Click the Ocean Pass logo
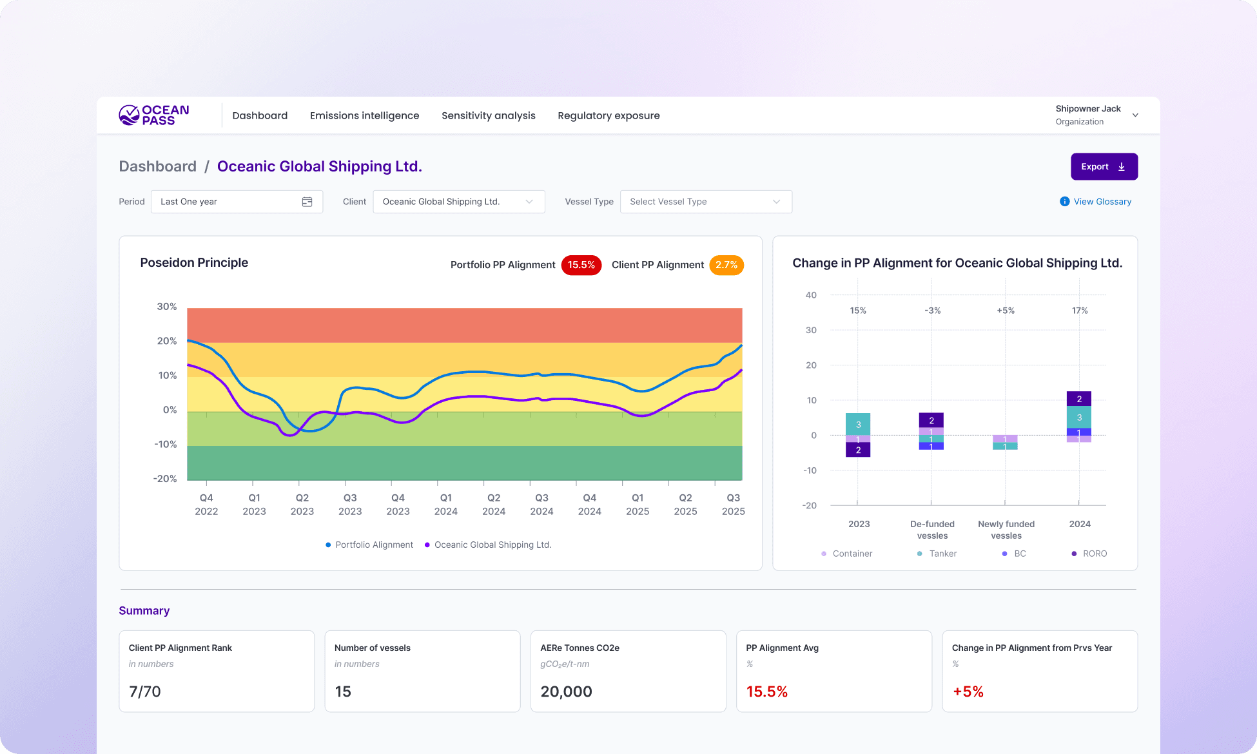Image resolution: width=1257 pixels, height=754 pixels. 153,115
